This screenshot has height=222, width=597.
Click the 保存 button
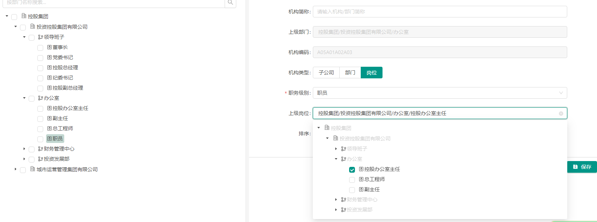tap(582, 167)
